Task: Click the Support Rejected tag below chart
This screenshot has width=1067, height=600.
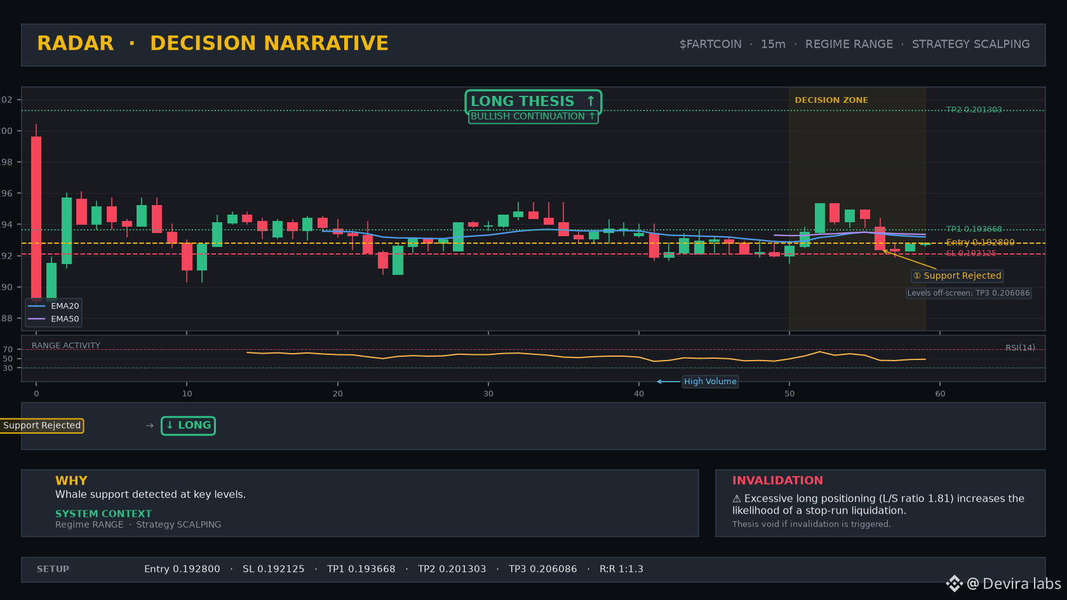Action: [42, 425]
